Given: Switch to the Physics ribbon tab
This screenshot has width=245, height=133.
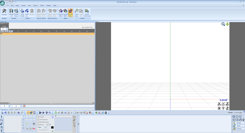Looking at the screenshot, I should [x=35, y=5].
